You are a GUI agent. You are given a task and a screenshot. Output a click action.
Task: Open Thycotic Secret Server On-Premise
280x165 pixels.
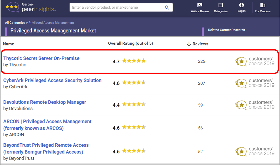point(41,58)
